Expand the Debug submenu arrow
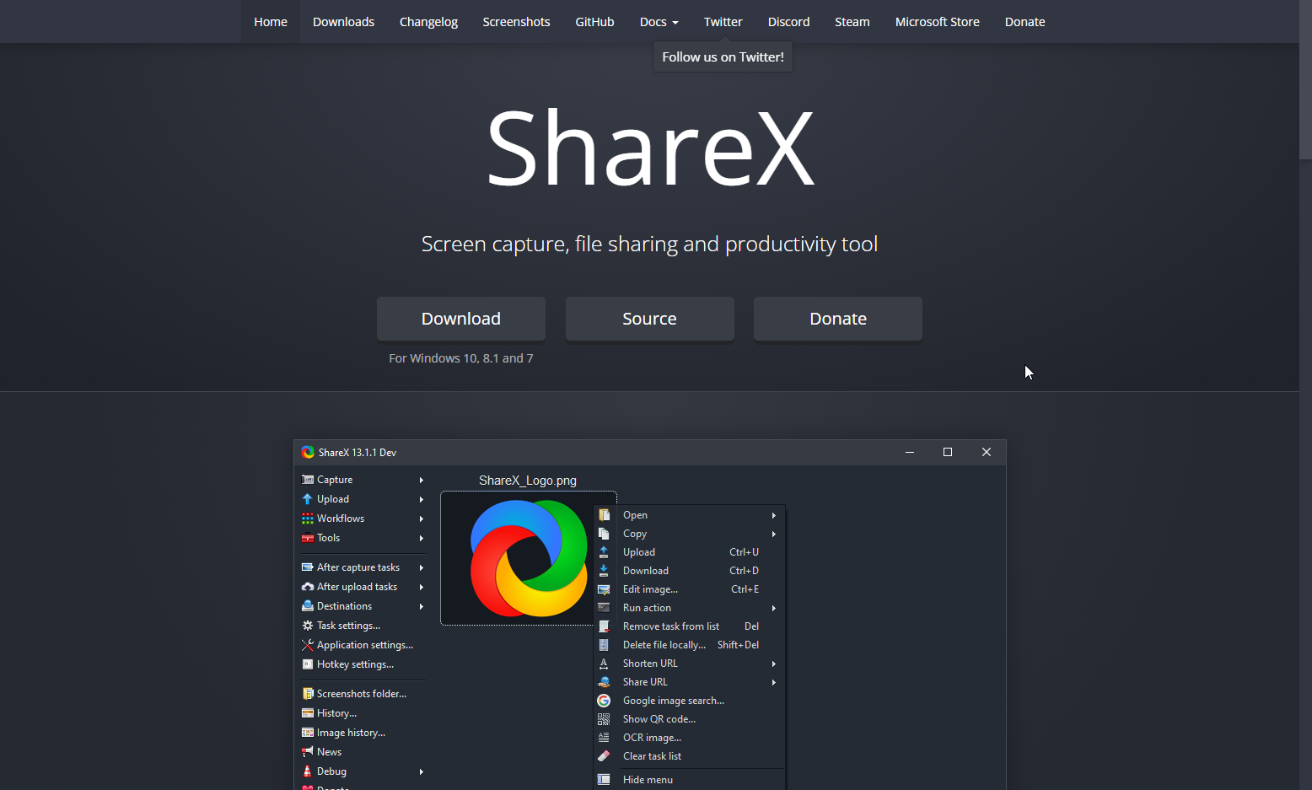The image size is (1312, 790). [421, 771]
